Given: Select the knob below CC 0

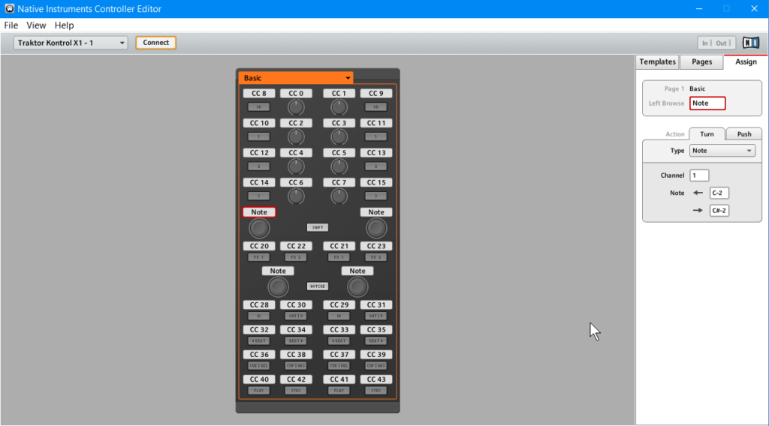Looking at the screenshot, I should [x=296, y=107].
